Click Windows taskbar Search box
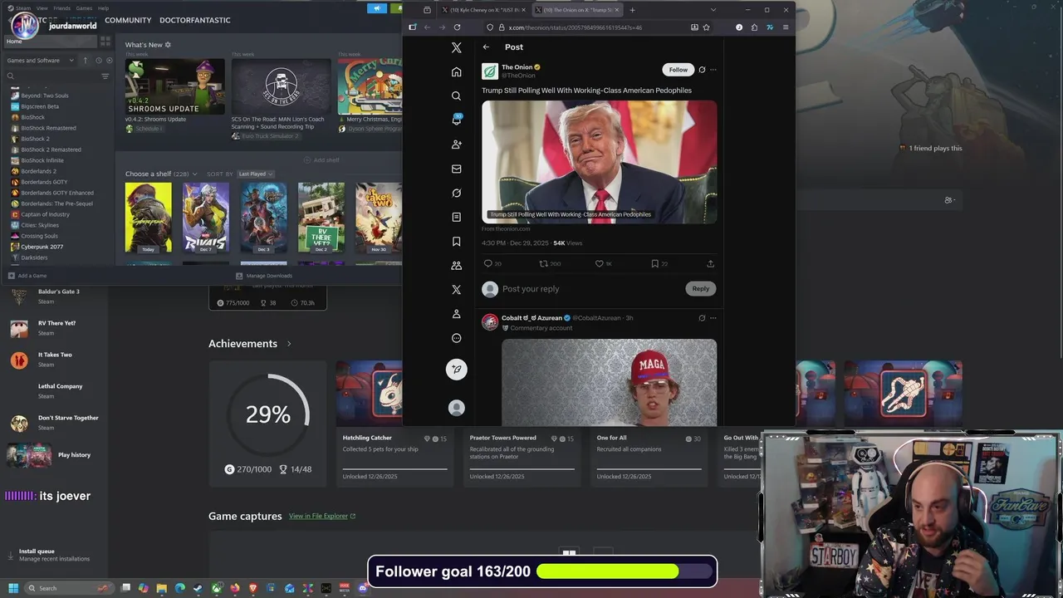Image resolution: width=1063 pixels, height=598 pixels. click(71, 588)
